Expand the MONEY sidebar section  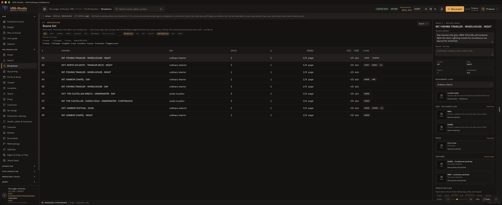tap(34, 182)
